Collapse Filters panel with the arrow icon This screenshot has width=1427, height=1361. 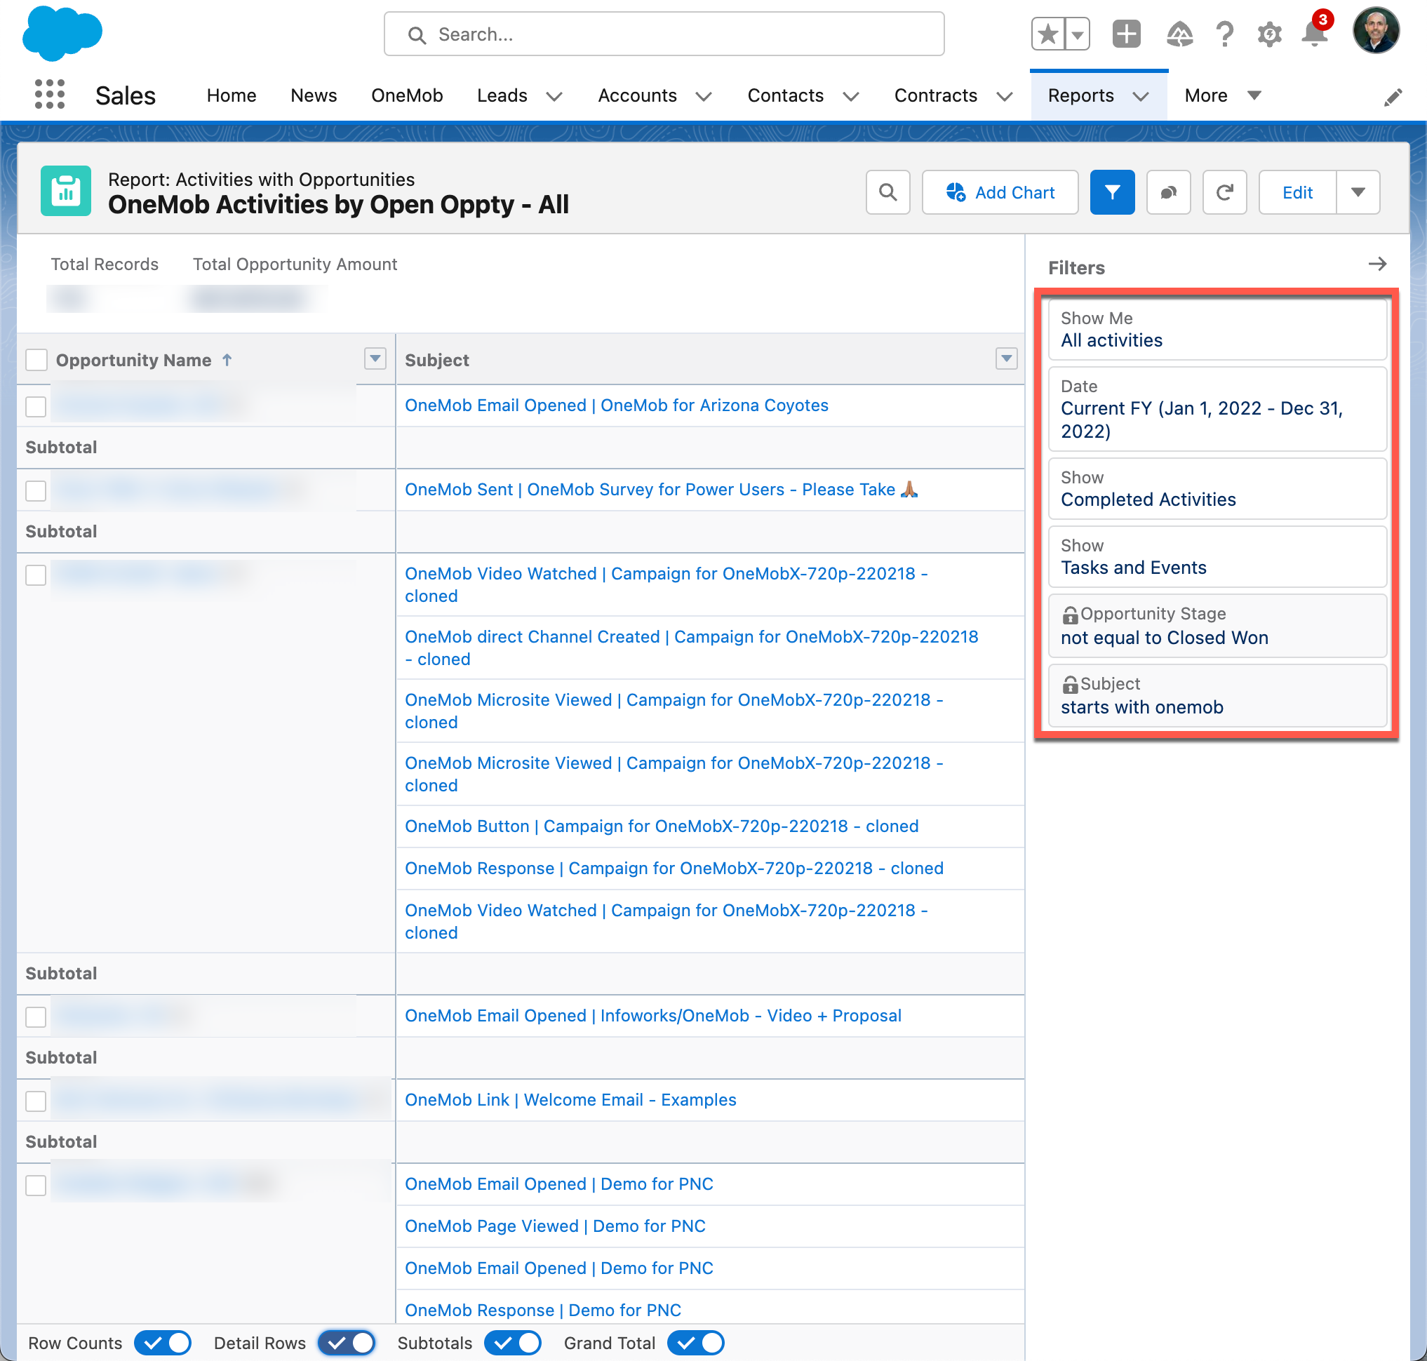coord(1377,264)
